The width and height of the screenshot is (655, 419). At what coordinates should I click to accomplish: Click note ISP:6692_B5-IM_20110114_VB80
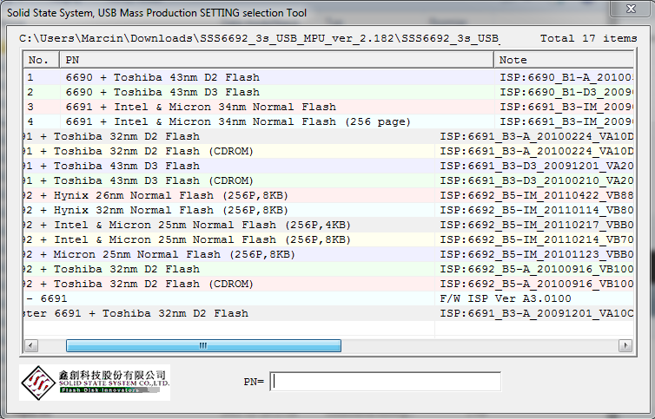click(x=536, y=210)
